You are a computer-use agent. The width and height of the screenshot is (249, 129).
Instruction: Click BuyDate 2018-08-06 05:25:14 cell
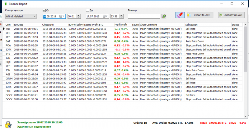click(28, 33)
